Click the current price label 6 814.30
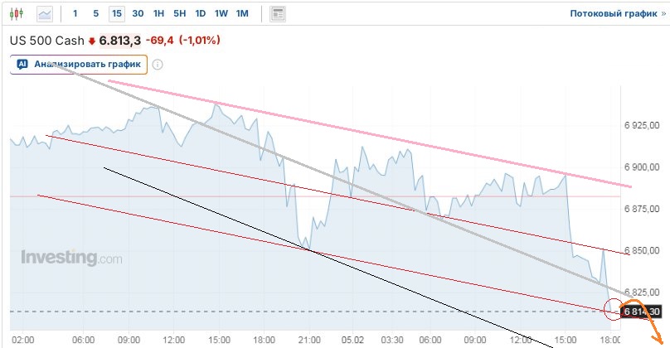670x348 pixels. click(642, 312)
